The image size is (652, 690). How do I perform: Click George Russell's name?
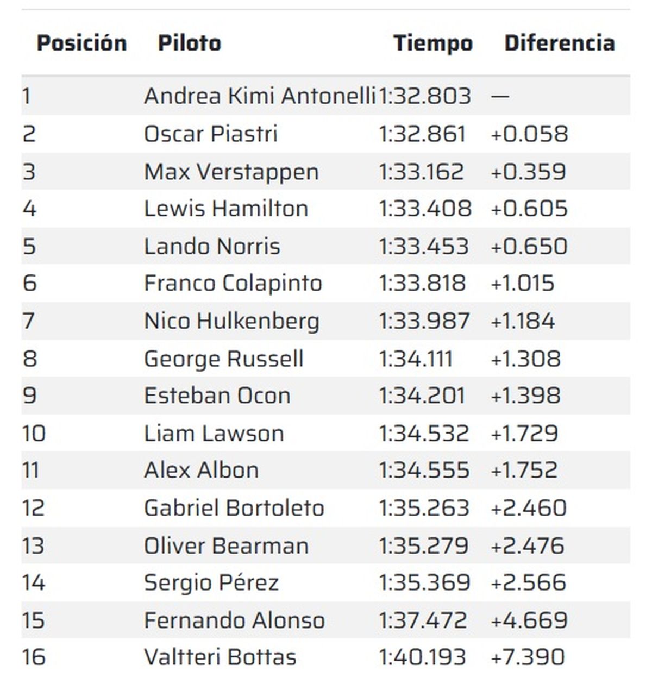pos(223,359)
